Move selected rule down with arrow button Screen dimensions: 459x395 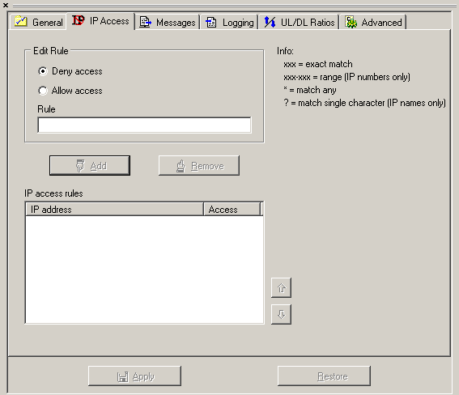(282, 314)
